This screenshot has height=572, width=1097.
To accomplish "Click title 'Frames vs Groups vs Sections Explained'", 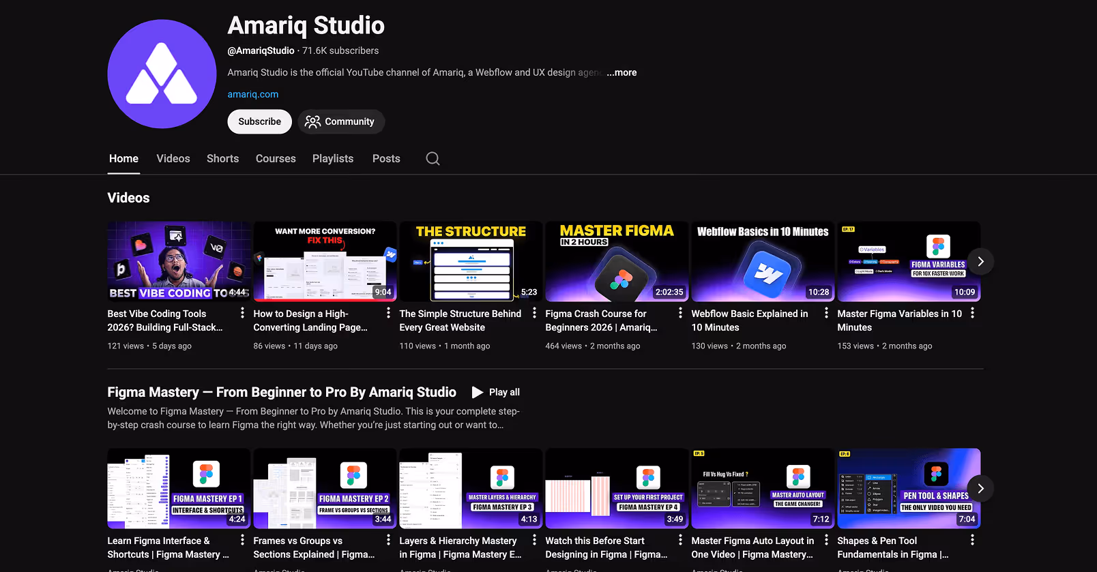I will [x=315, y=547].
